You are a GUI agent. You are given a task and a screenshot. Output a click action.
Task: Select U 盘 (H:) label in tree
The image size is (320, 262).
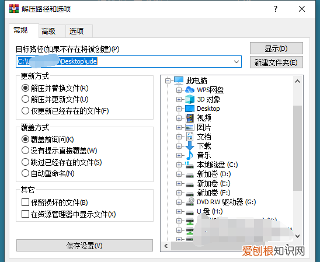click(x=210, y=211)
